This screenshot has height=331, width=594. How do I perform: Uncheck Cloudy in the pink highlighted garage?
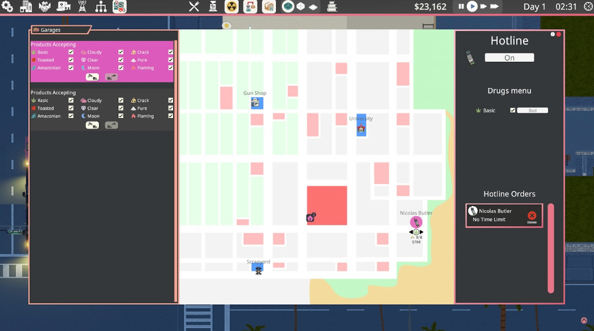(121, 52)
